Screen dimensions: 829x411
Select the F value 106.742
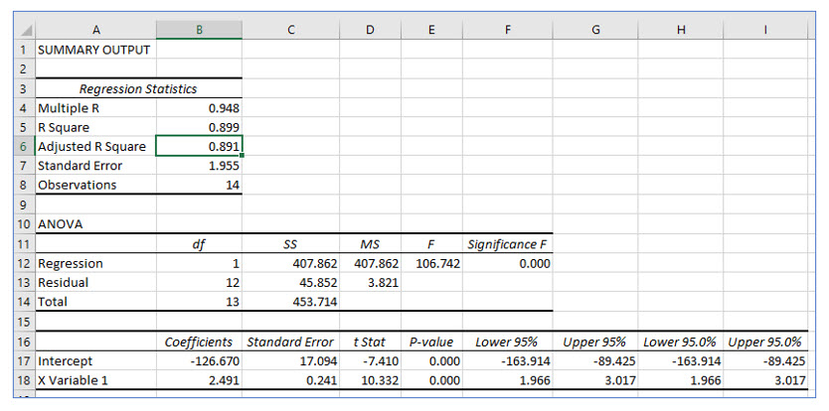[431, 263]
